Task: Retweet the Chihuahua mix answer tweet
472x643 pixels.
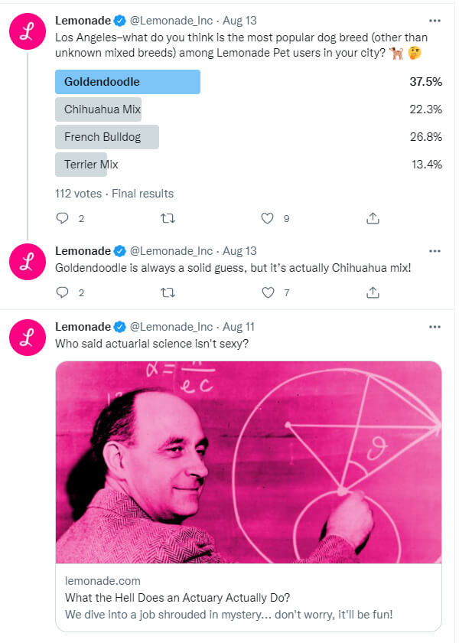Action: (168, 292)
